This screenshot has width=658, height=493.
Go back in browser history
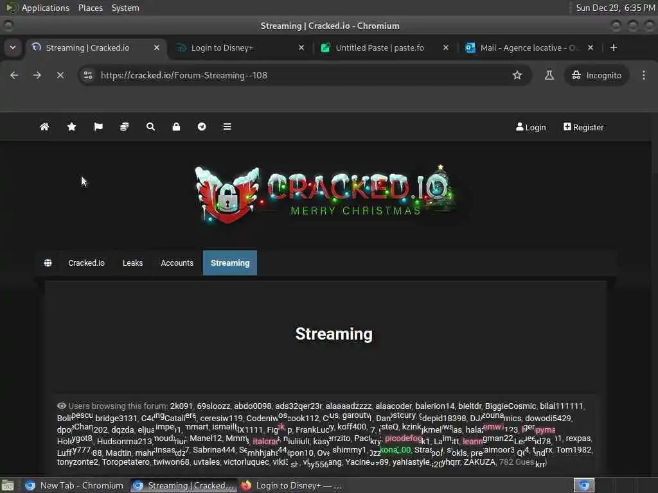point(14,75)
